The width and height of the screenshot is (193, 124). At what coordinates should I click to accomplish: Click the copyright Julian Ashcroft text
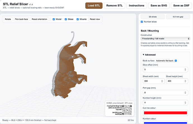click(x=119, y=103)
